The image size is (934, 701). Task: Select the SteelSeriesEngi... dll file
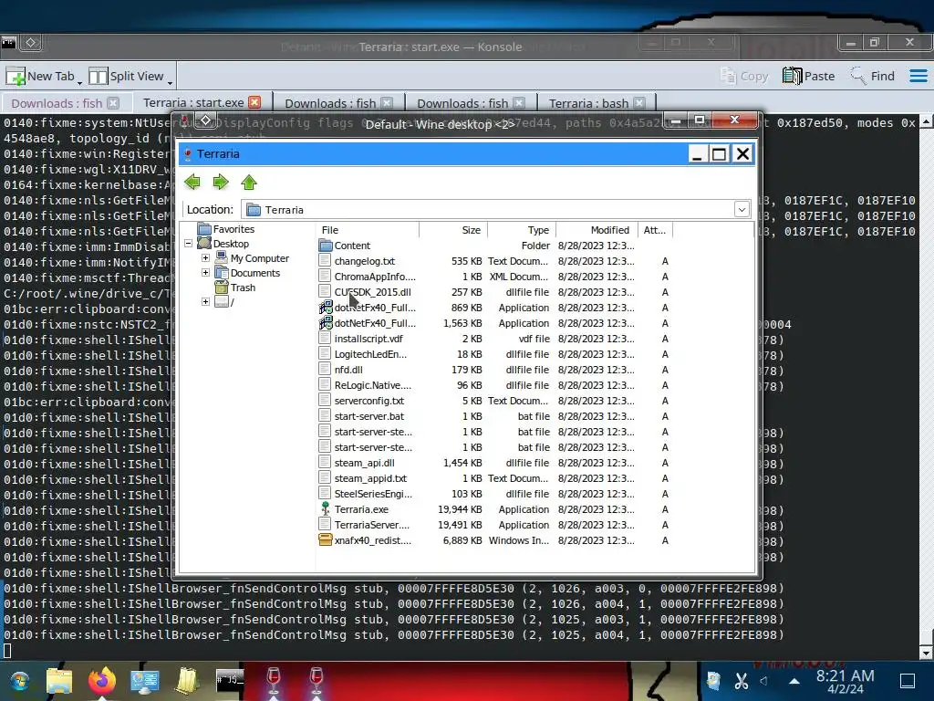(x=373, y=494)
